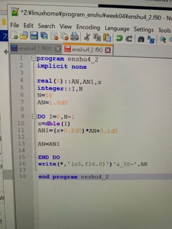172x229 pixels.
Task: Open the Encoding menu
Action: (88, 27)
